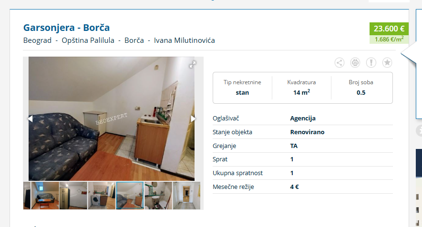The image size is (422, 227).
Task: Select the refrigerator thumbnail
Action: point(73,196)
